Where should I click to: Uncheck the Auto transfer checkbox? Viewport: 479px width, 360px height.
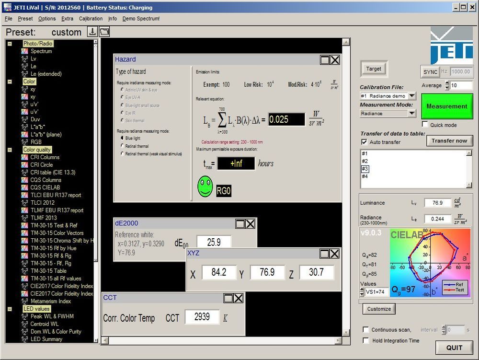pyautogui.click(x=364, y=142)
